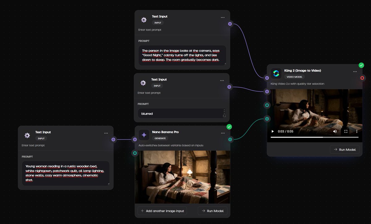This screenshot has height=224, width=371.
Task: Click the PROMPT label on the 'blurred' node
Action: point(143,104)
